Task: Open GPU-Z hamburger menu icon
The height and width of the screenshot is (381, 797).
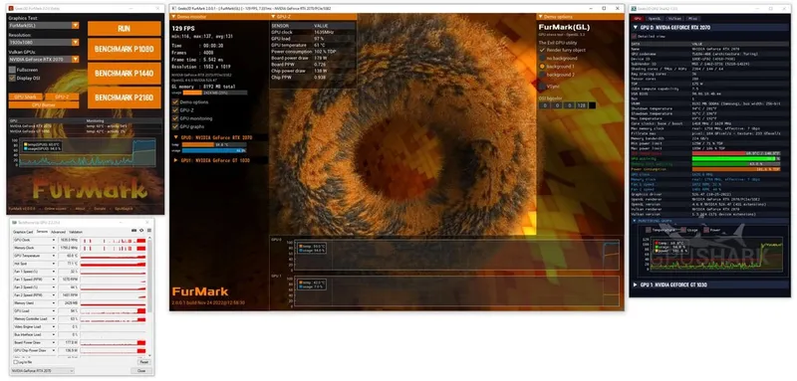Action: tap(147, 231)
